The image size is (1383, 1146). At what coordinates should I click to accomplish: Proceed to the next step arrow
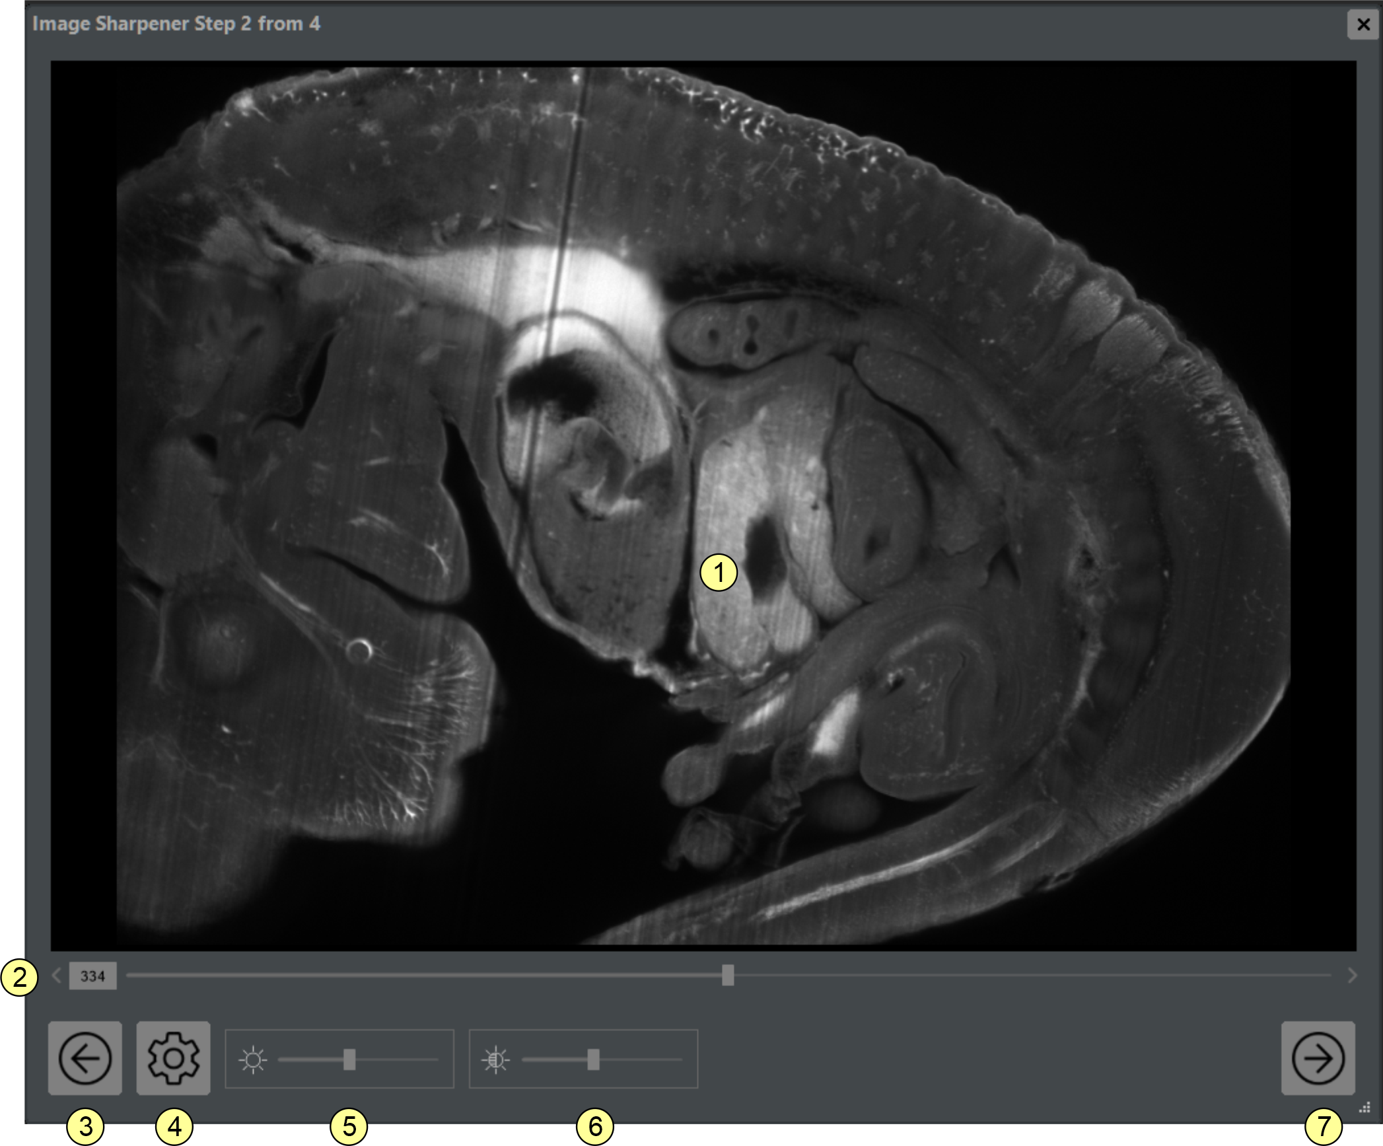tap(1318, 1057)
